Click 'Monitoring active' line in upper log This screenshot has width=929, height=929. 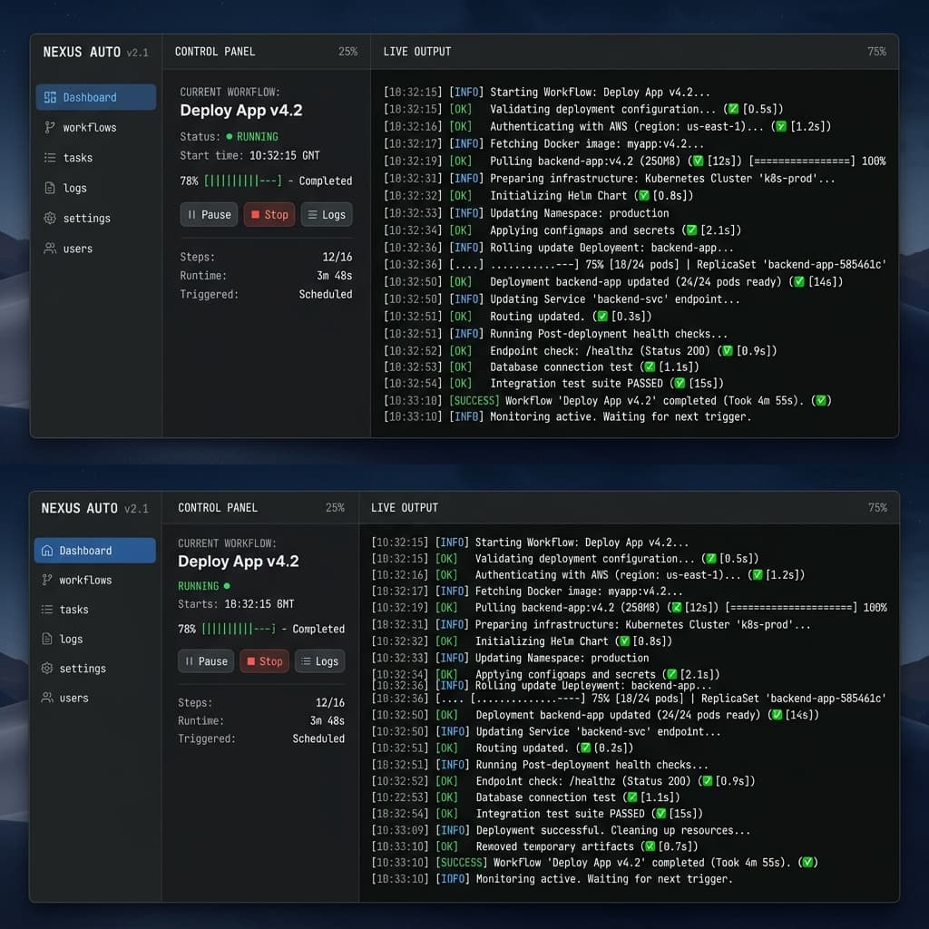click(568, 417)
